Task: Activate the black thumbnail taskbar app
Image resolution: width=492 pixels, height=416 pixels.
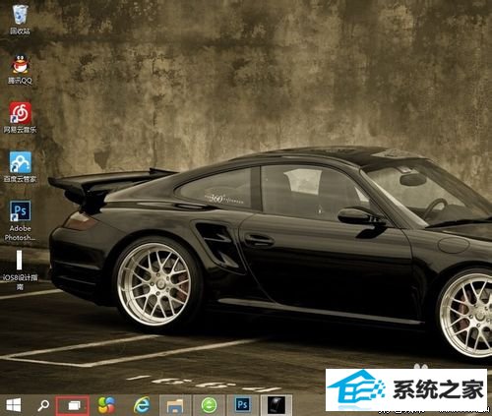Action: pyautogui.click(x=277, y=405)
